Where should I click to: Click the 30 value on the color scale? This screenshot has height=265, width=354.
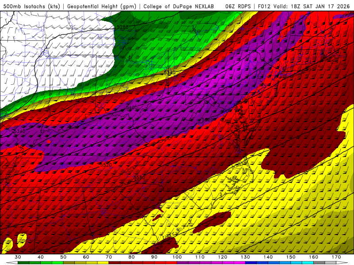(x=18, y=257)
